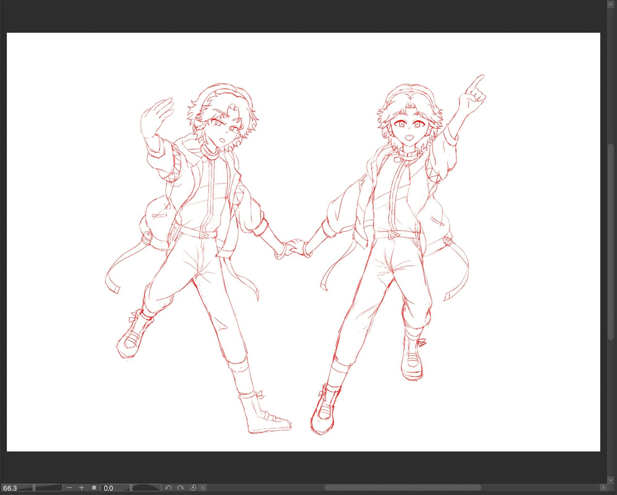Click the horizontal scroll right arrow
Screen dimensions: 617x495
click(603, 488)
